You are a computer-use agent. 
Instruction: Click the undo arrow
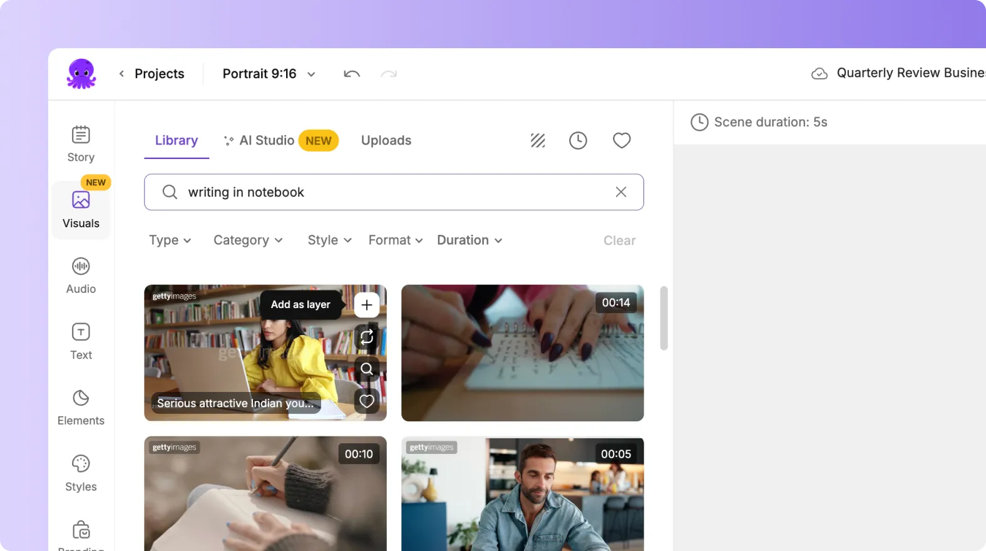[x=352, y=74]
